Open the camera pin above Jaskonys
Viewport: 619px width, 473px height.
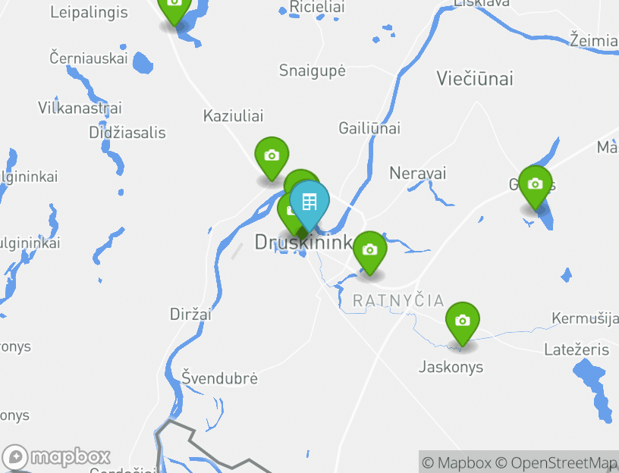463,324
